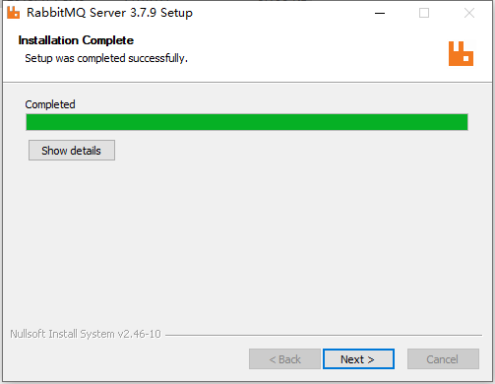This screenshot has height=384, width=495.
Task: Click the Nullsoft Install System v2.46-10 text
Action: 86,334
